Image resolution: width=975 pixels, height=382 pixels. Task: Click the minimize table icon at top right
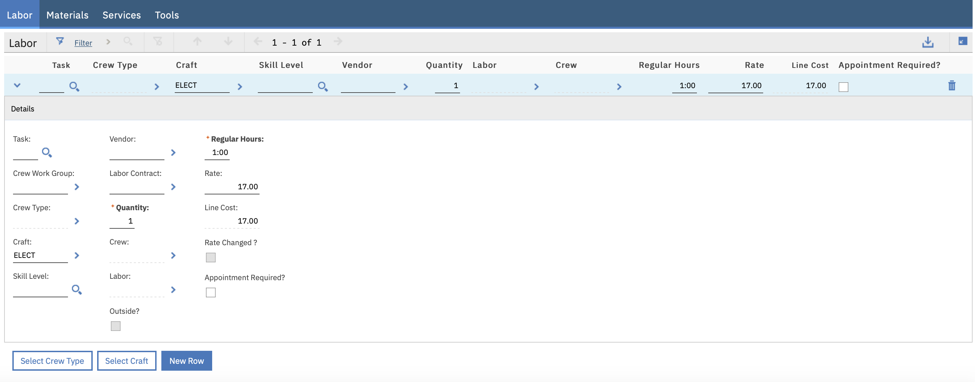[963, 41]
